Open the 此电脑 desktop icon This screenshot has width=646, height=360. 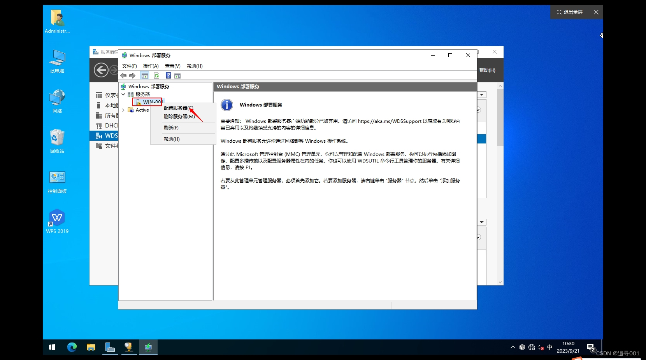[57, 61]
